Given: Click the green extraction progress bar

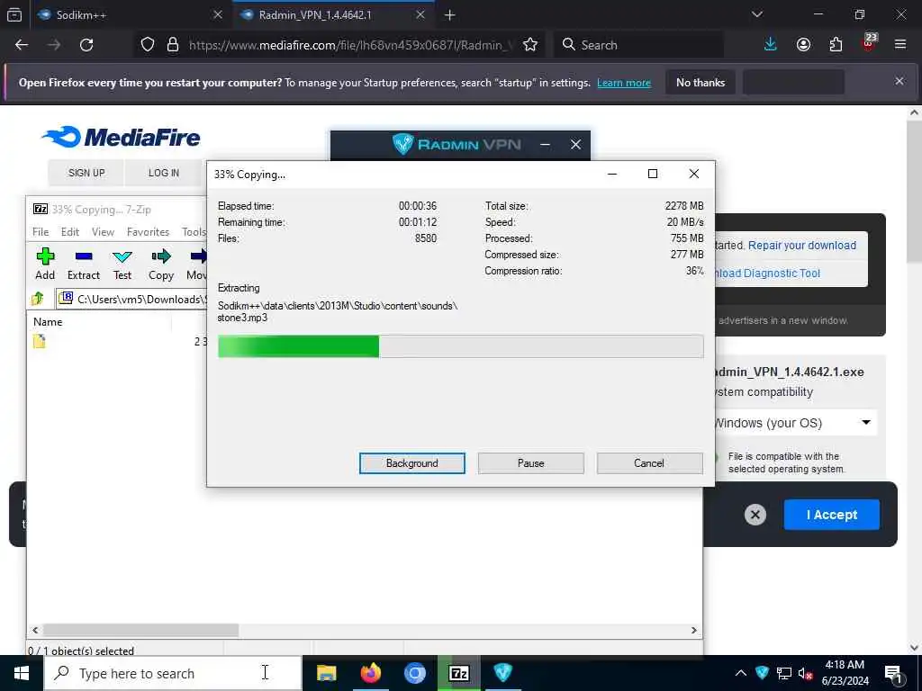Looking at the screenshot, I should coord(298,346).
